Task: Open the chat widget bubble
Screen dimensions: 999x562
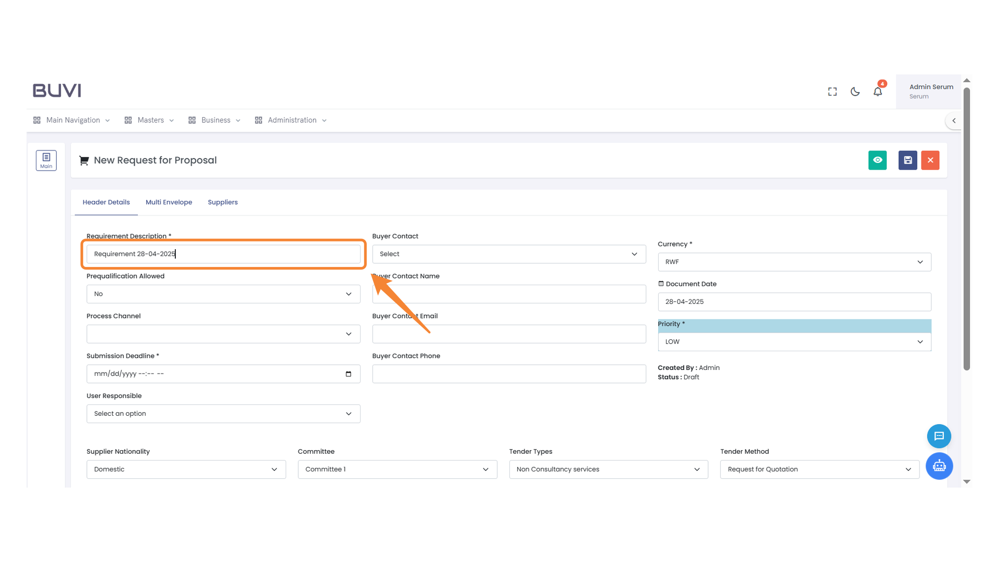Action: [939, 436]
